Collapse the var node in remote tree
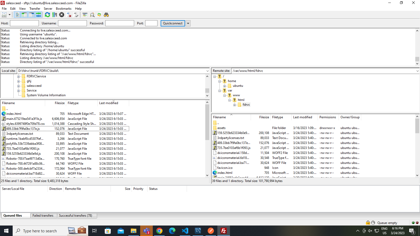The height and width of the screenshot is (236, 420). pyautogui.click(x=220, y=91)
